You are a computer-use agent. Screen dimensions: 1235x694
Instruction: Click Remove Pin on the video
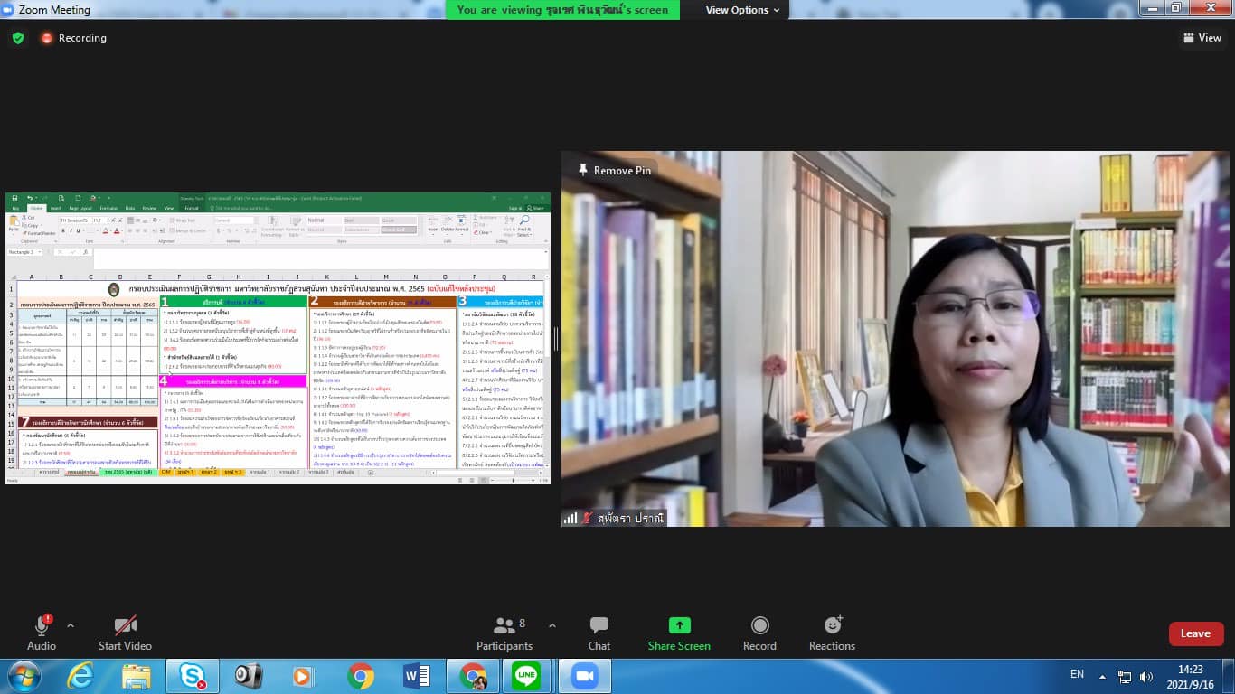(x=614, y=170)
